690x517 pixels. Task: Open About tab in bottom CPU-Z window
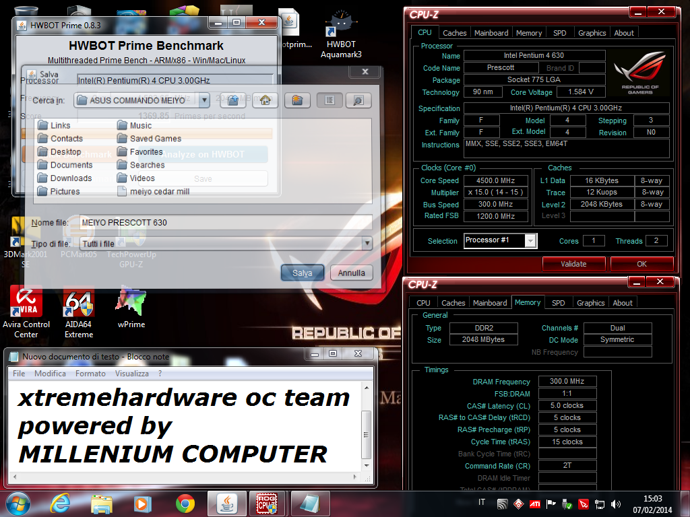(x=623, y=303)
